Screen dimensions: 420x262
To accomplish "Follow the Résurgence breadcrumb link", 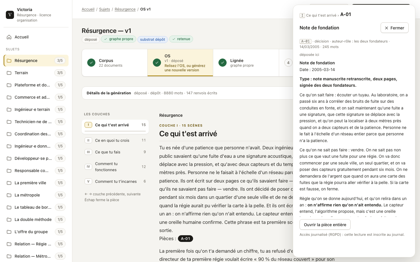I will pos(125,9).
